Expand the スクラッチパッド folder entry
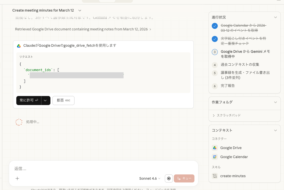The height and width of the screenshot is (190, 284). [x=214, y=115]
